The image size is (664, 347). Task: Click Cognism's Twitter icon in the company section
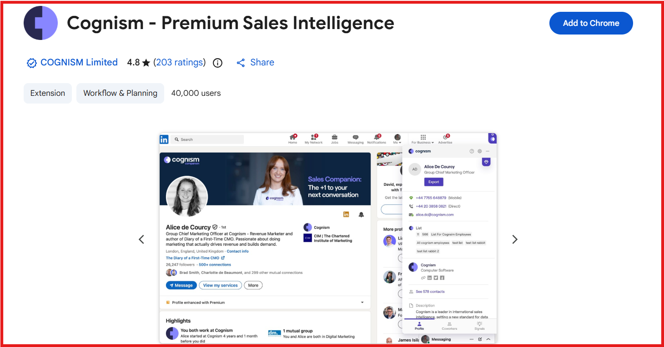tap(436, 278)
